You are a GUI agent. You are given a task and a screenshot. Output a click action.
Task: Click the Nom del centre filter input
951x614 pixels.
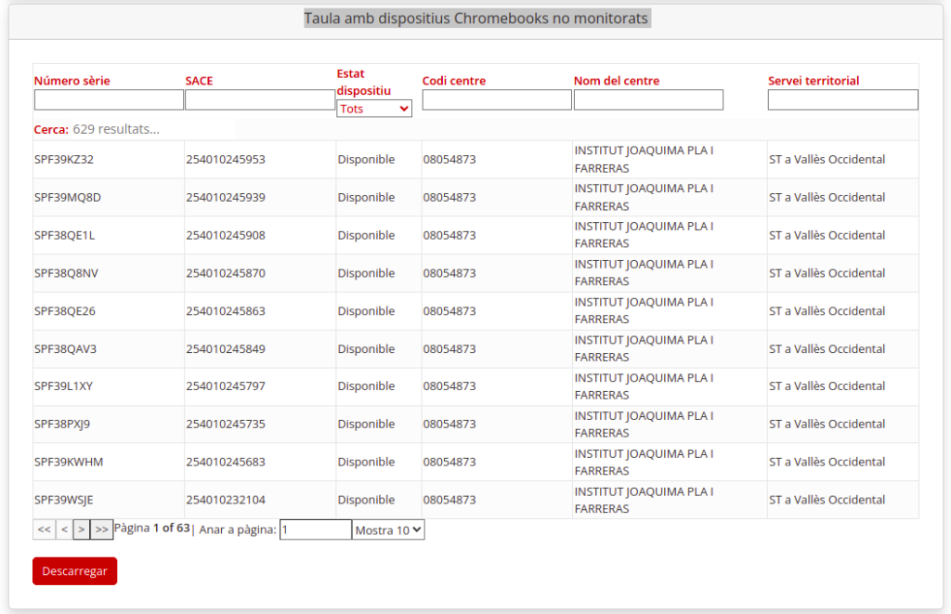click(x=648, y=99)
